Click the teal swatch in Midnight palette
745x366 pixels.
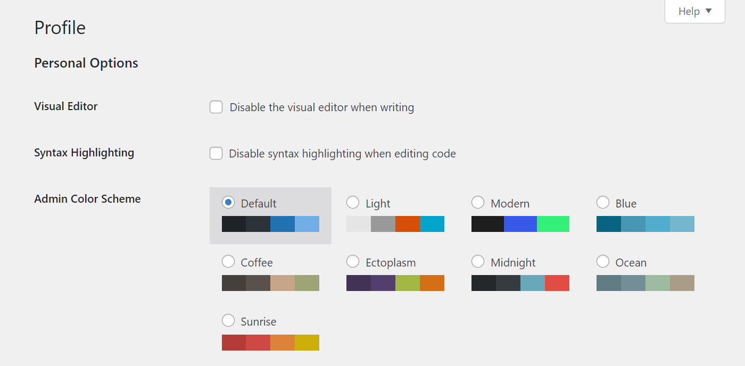(x=533, y=283)
